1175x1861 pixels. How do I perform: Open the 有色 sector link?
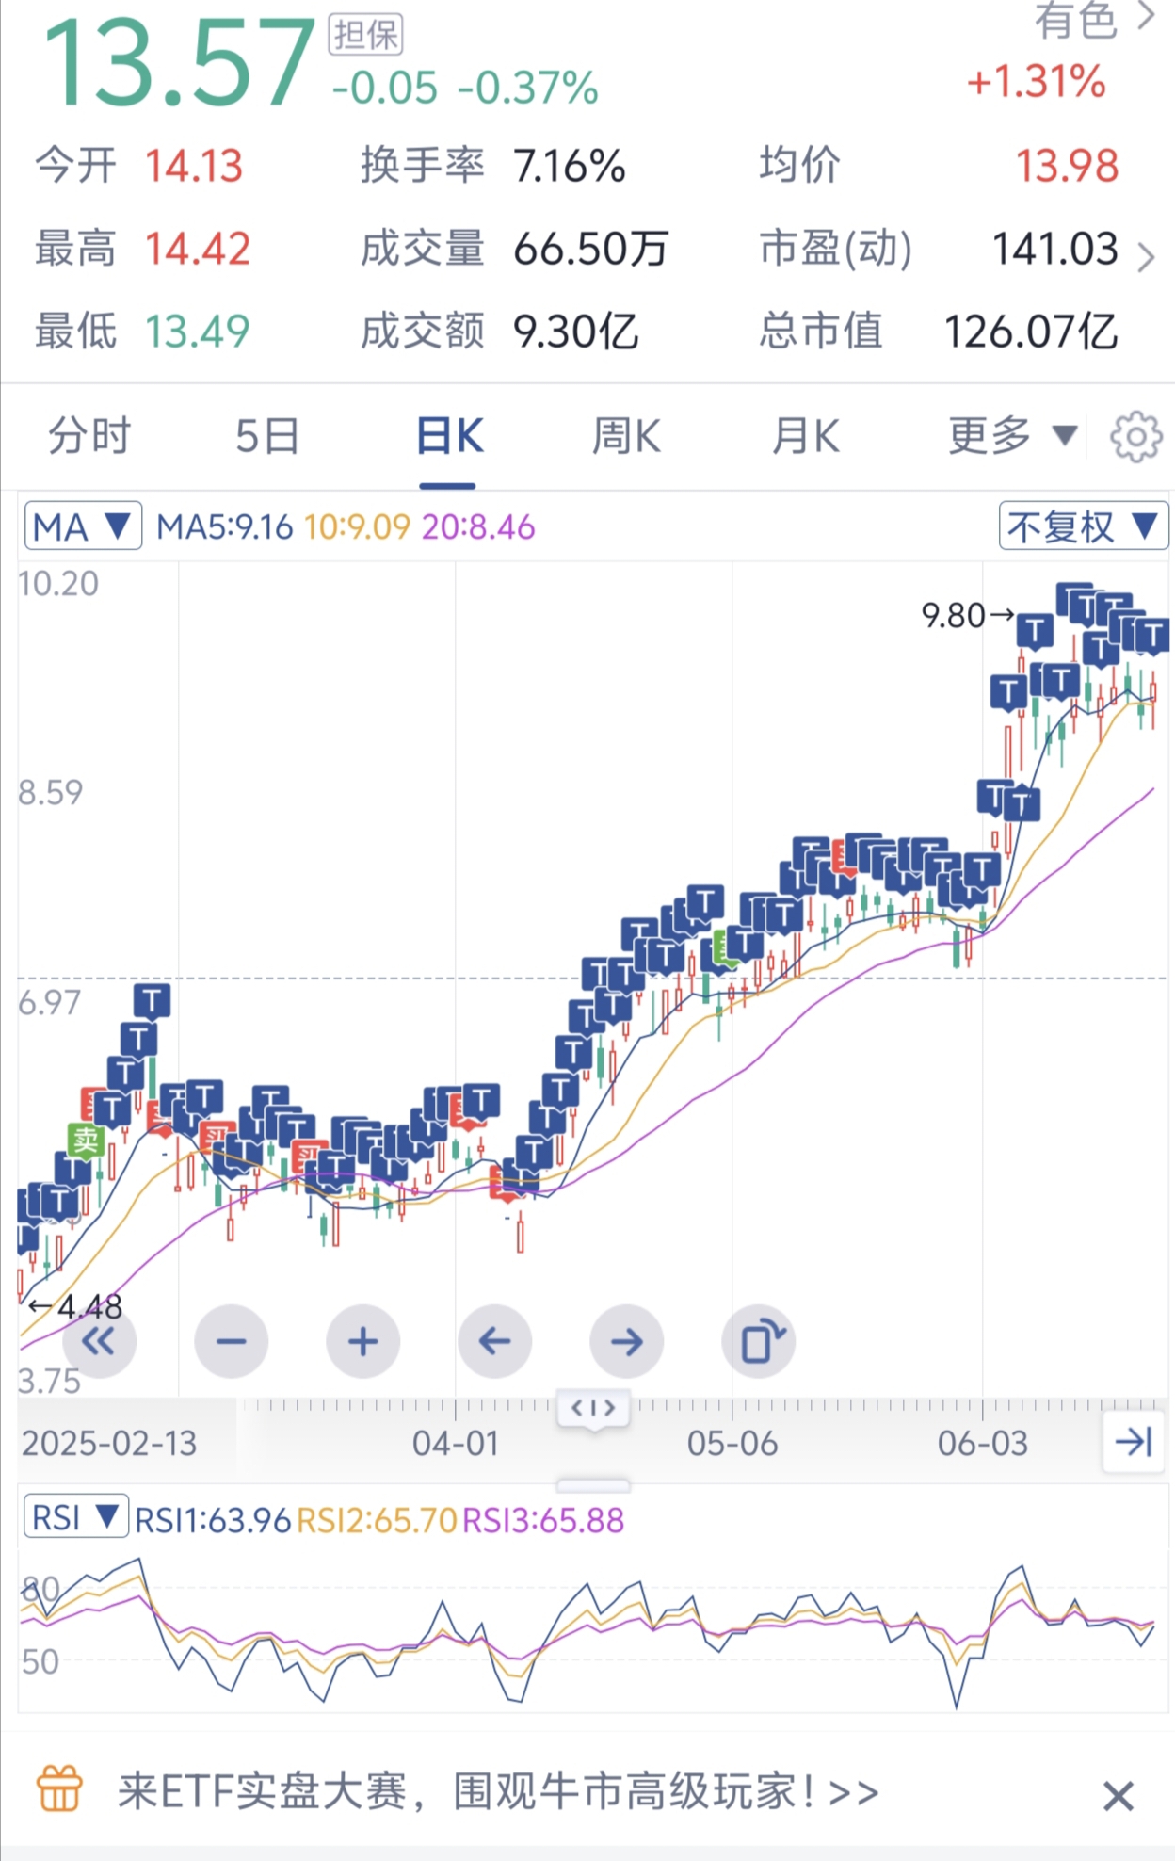click(x=1092, y=21)
